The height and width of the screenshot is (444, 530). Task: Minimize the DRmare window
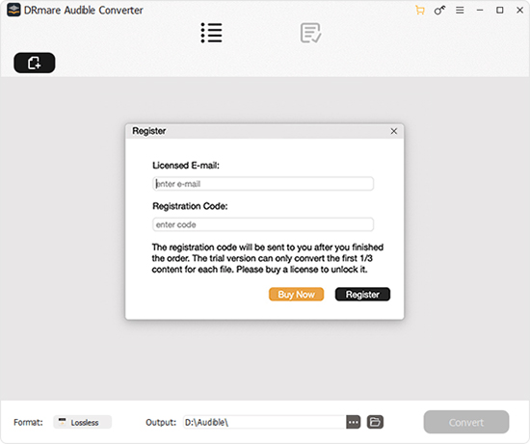coord(480,11)
